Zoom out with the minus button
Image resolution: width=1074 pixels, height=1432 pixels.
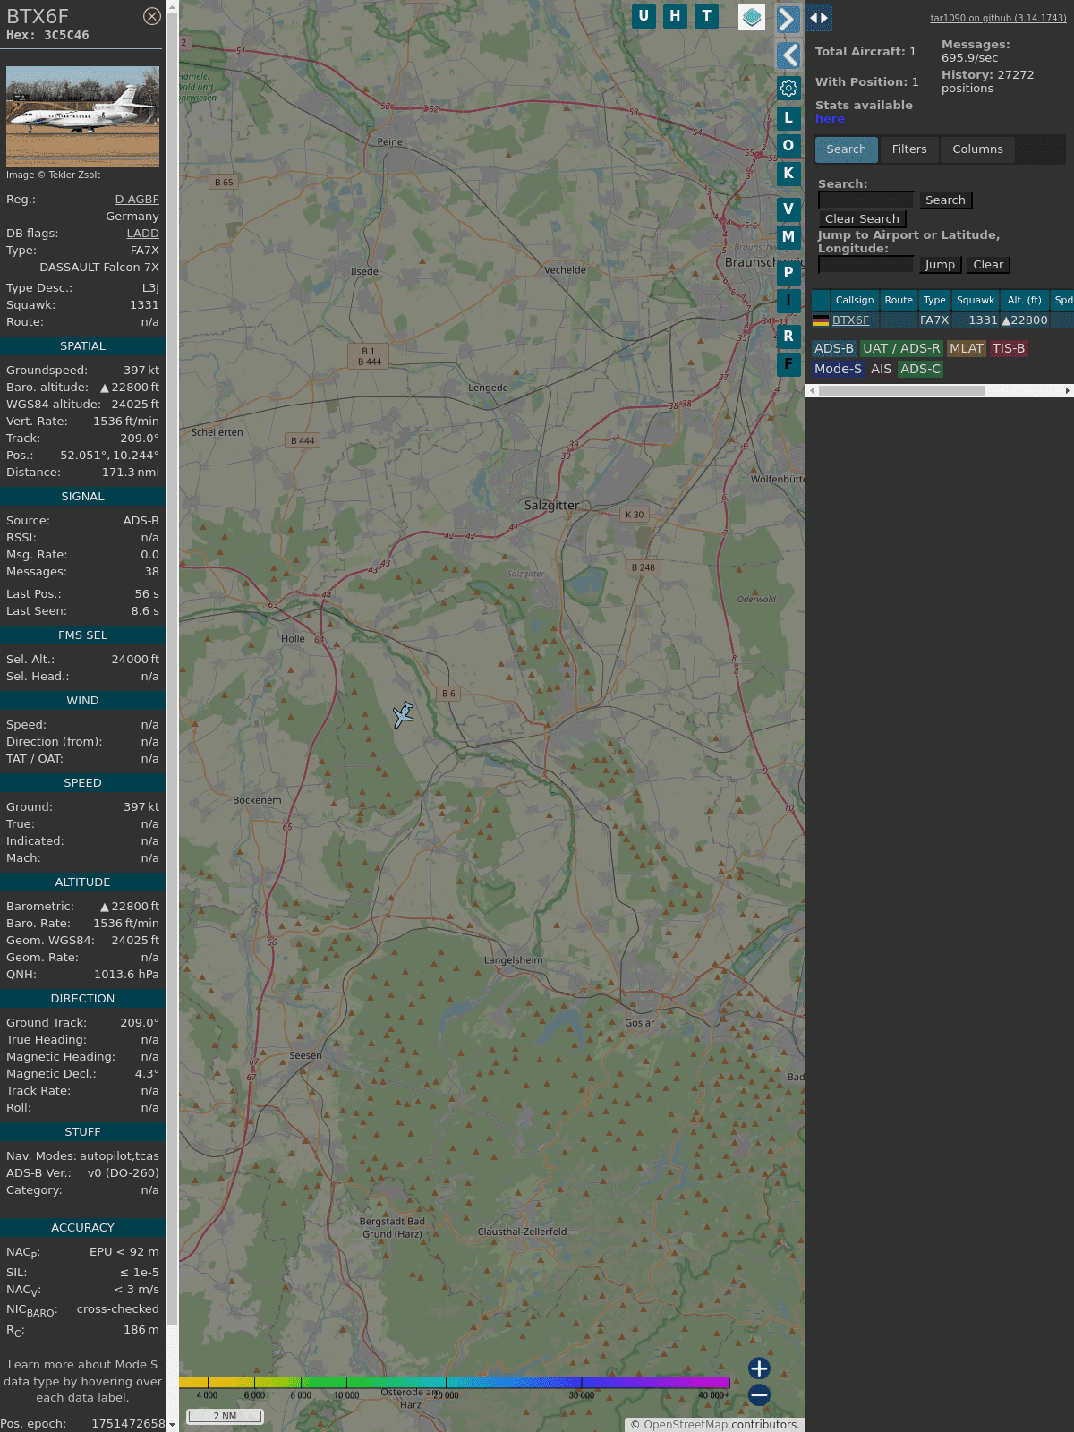tap(759, 1394)
